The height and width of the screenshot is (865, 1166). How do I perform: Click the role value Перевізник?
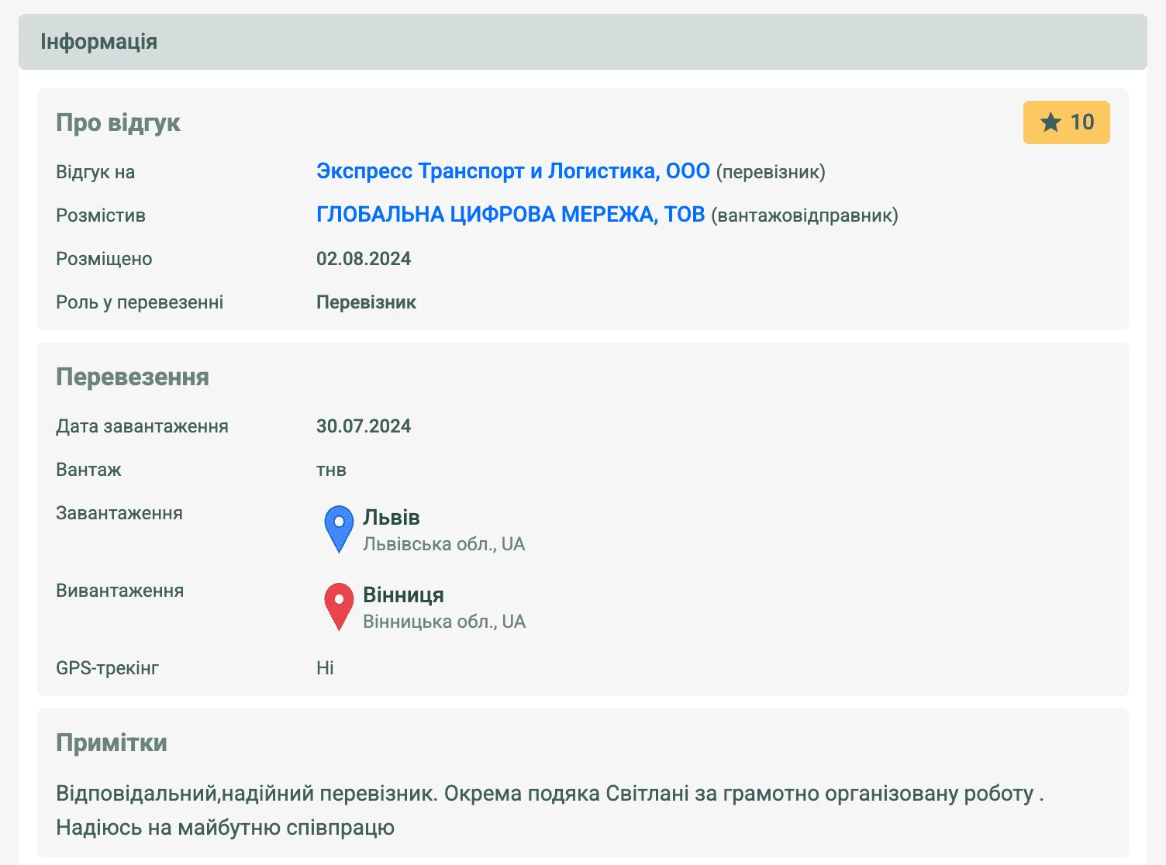[x=366, y=302]
